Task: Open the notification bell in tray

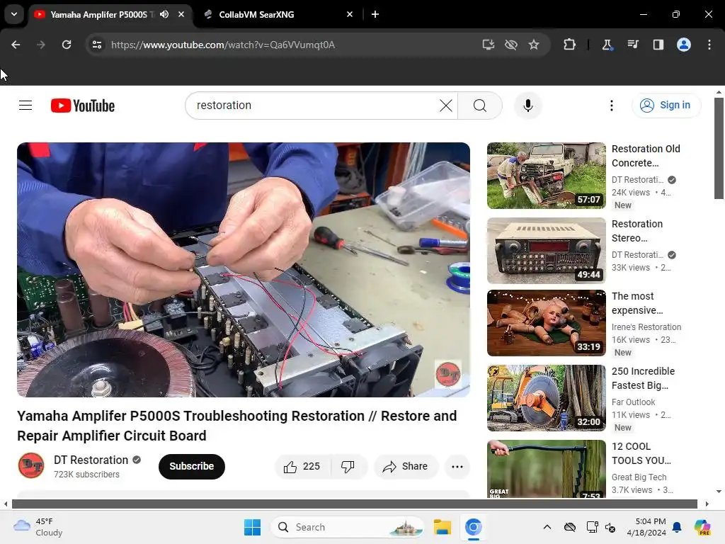Action: 677,527
